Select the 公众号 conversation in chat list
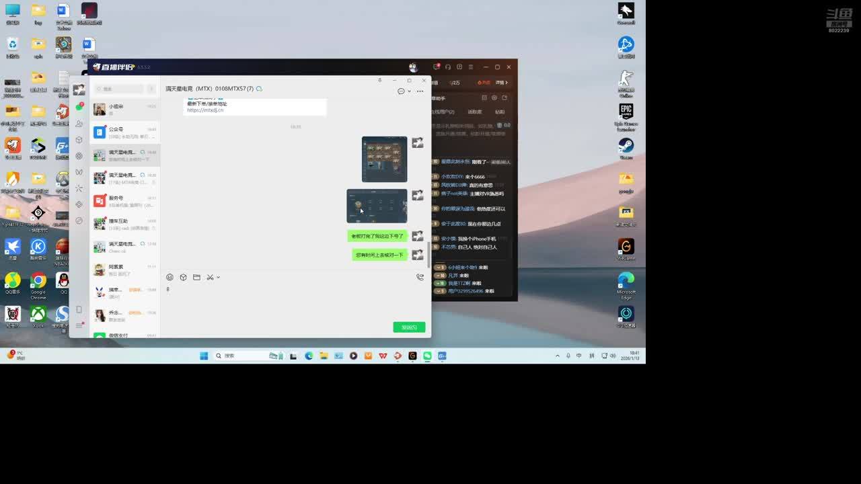Viewport: 861px width, 484px height. click(125, 132)
